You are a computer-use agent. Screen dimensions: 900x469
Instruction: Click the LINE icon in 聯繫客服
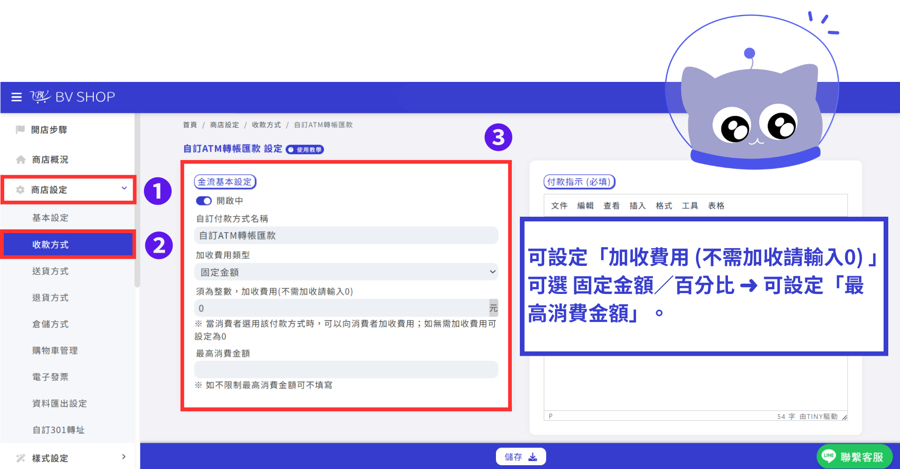click(829, 456)
